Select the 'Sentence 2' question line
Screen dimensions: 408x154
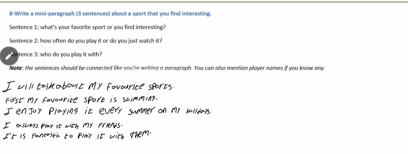coord(86,41)
